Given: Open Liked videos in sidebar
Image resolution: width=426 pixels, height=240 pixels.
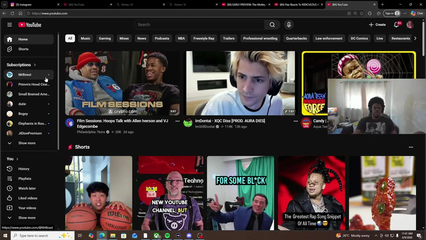Looking at the screenshot, I should coord(29,198).
